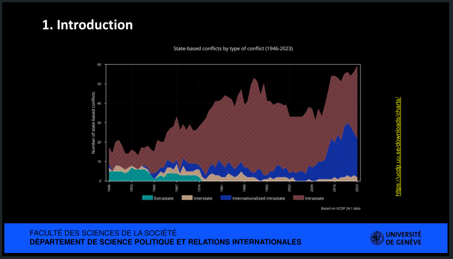
Task: Click the 'UNIVERSITÉ DE GENÈVE' logo text
Action: pos(404,238)
